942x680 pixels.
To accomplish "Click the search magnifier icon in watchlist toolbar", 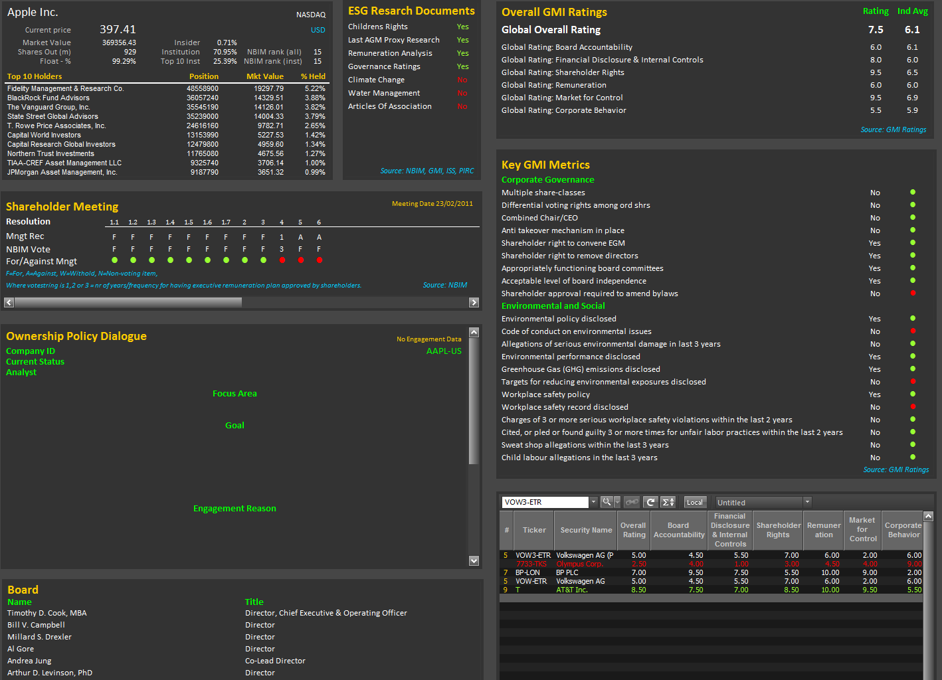I will tap(606, 502).
